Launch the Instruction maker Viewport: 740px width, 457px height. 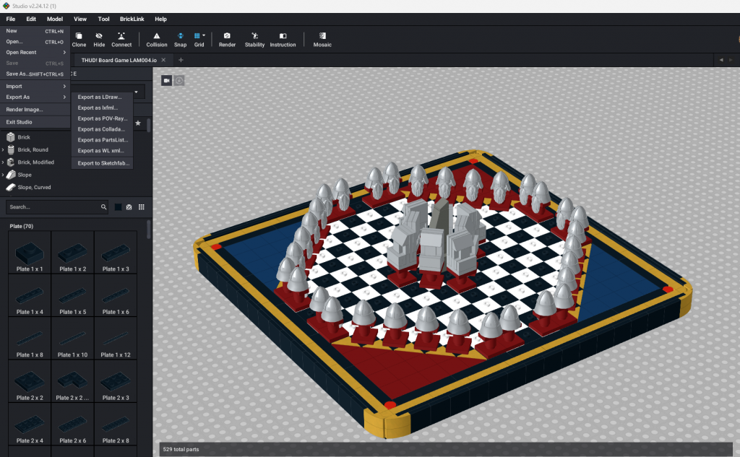tap(283, 36)
